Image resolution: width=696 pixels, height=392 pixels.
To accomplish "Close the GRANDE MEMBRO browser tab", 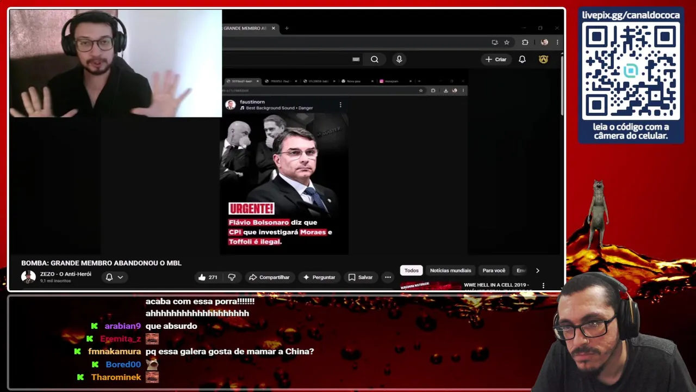I will pyautogui.click(x=274, y=28).
